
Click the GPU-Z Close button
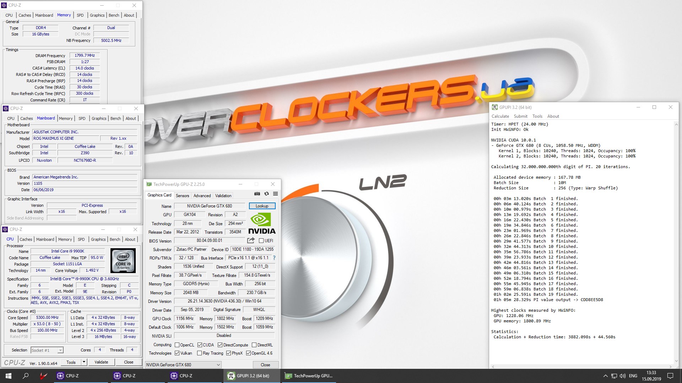[265, 365]
